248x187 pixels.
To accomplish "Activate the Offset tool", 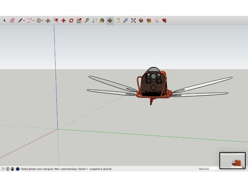I will 56,20.
